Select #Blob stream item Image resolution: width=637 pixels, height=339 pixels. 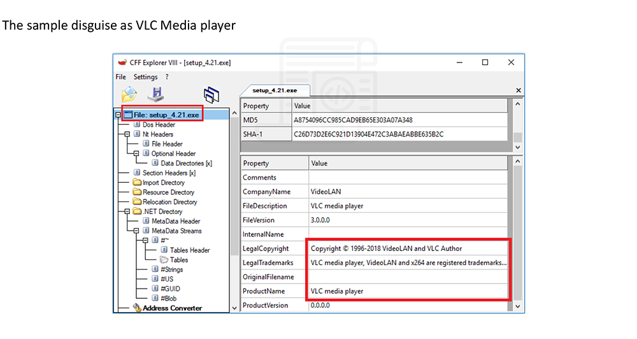click(169, 298)
